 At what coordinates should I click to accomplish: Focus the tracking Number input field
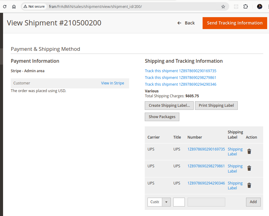pos(206,202)
